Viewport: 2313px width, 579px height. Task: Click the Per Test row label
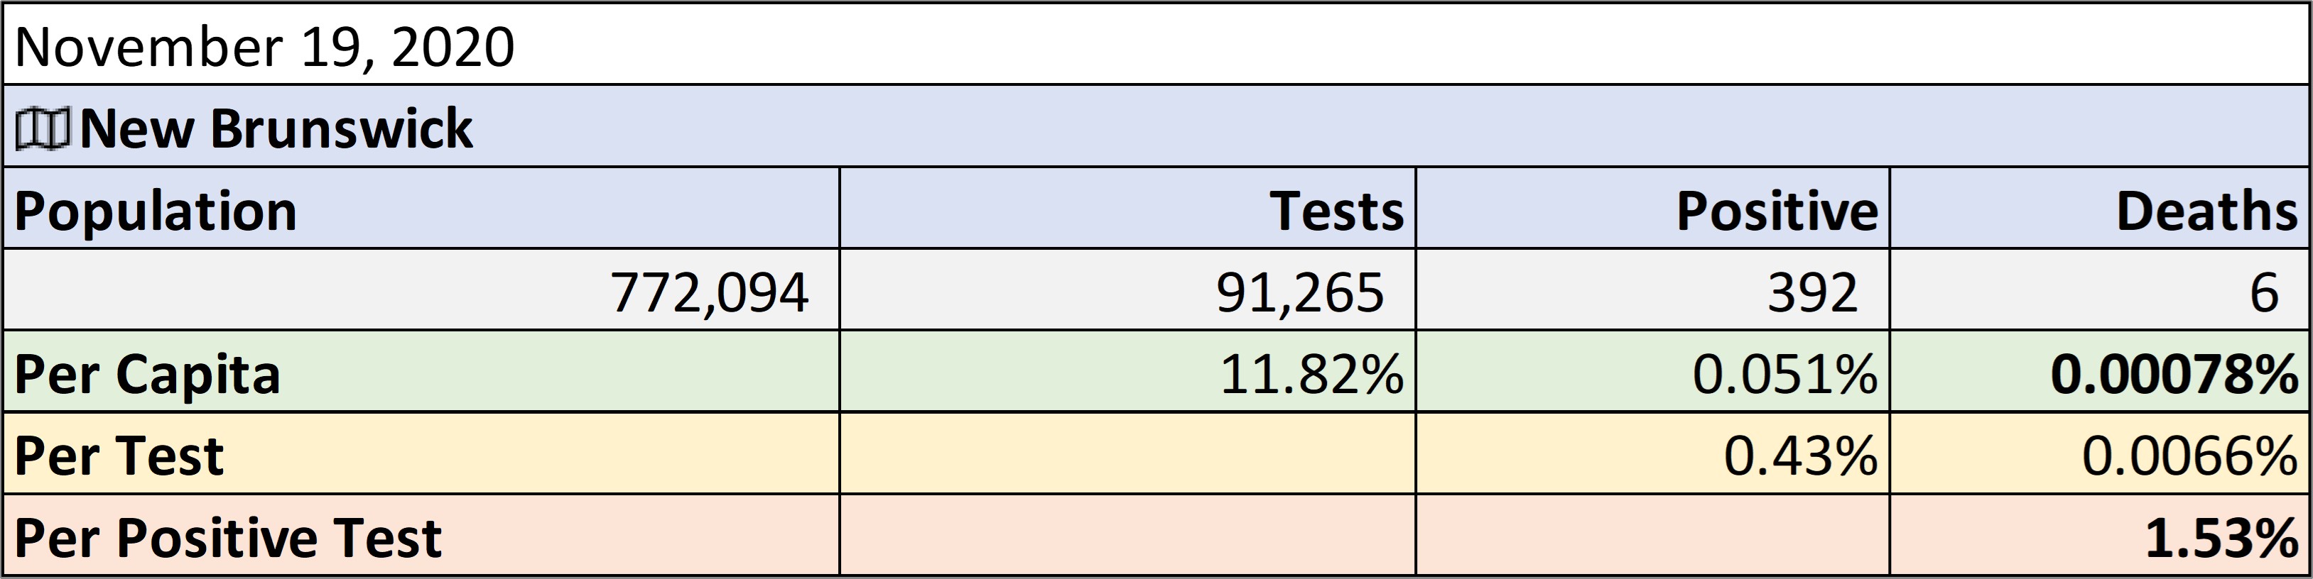421,453
